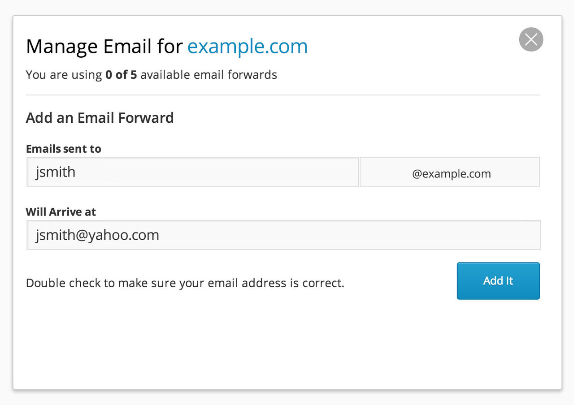Open the example.com link in the title
Viewport: 574px width, 405px height.
248,47
